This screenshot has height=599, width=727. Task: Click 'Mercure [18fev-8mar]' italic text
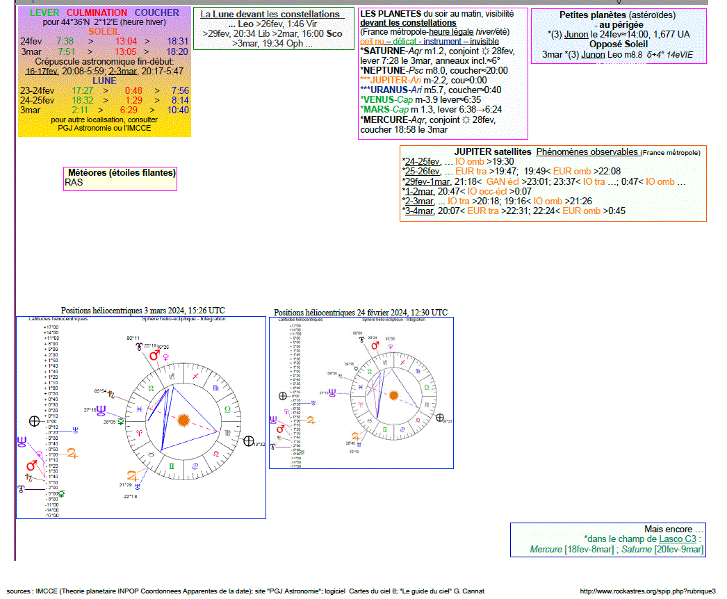[572, 550]
